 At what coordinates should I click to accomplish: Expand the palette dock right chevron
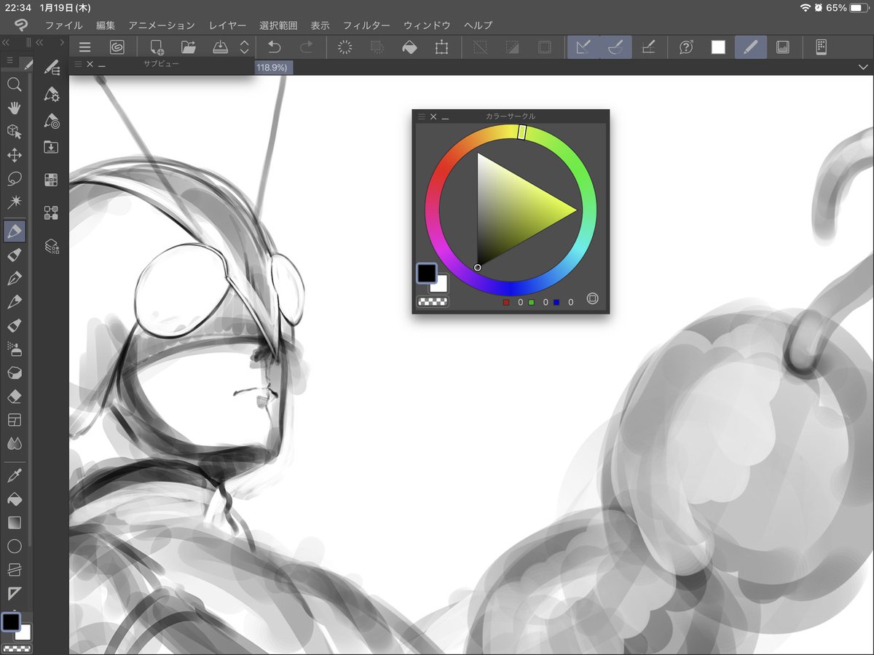(x=63, y=42)
